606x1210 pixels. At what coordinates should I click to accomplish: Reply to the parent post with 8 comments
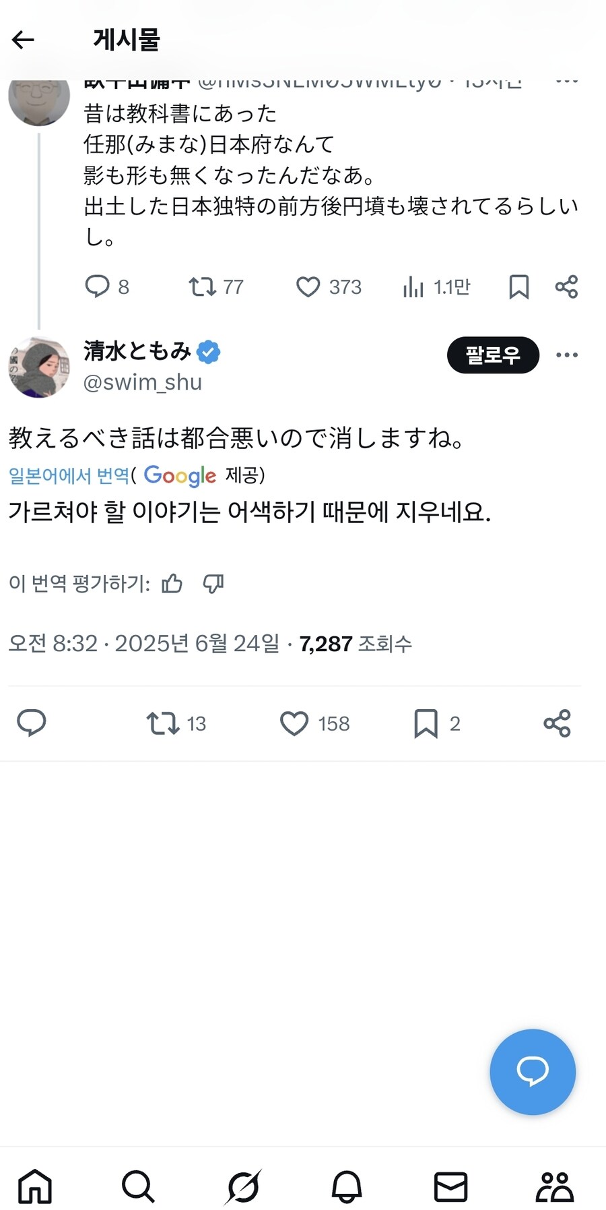[98, 286]
